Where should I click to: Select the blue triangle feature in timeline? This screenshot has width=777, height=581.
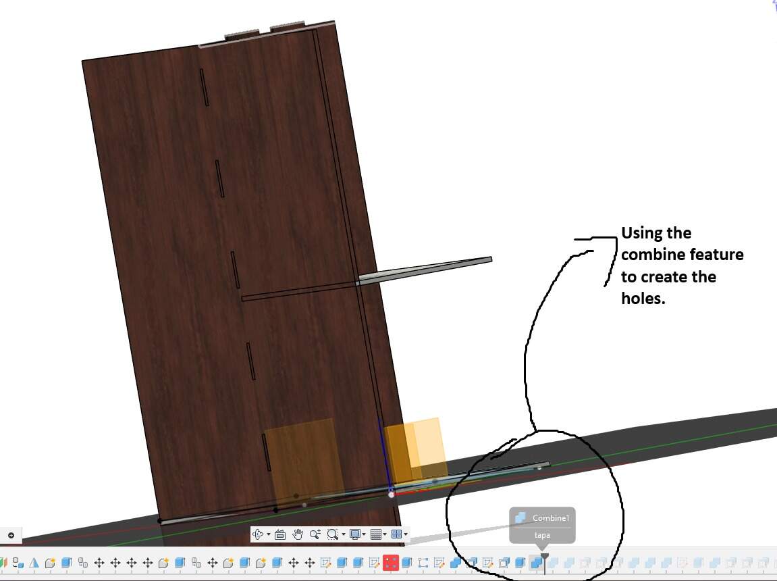(x=34, y=563)
